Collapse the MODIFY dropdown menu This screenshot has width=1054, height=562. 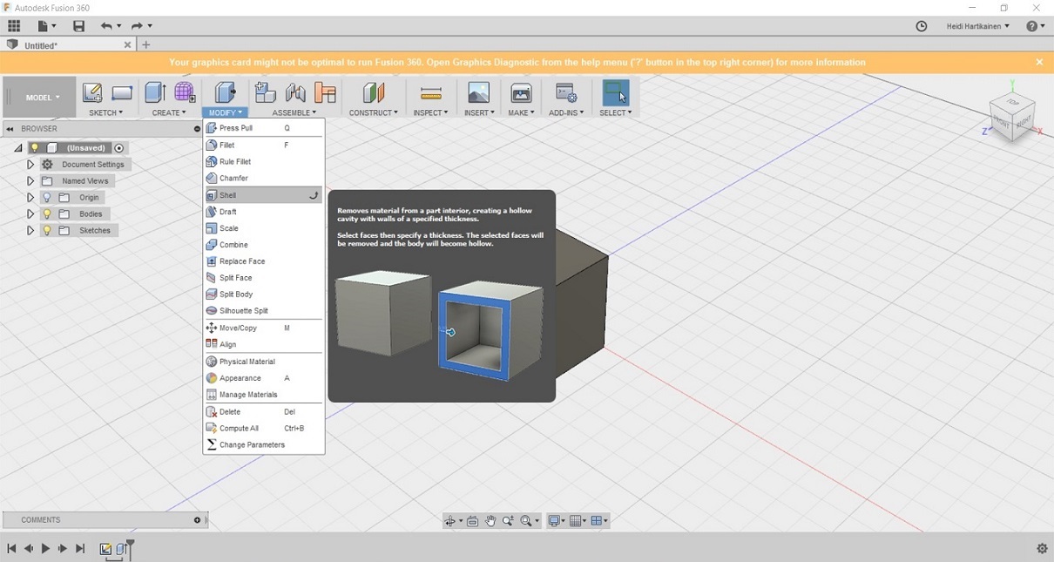[x=226, y=112]
